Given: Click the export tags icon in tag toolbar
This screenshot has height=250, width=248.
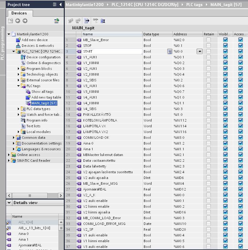Looking at the screenshot, I should [x=87, y=21].
